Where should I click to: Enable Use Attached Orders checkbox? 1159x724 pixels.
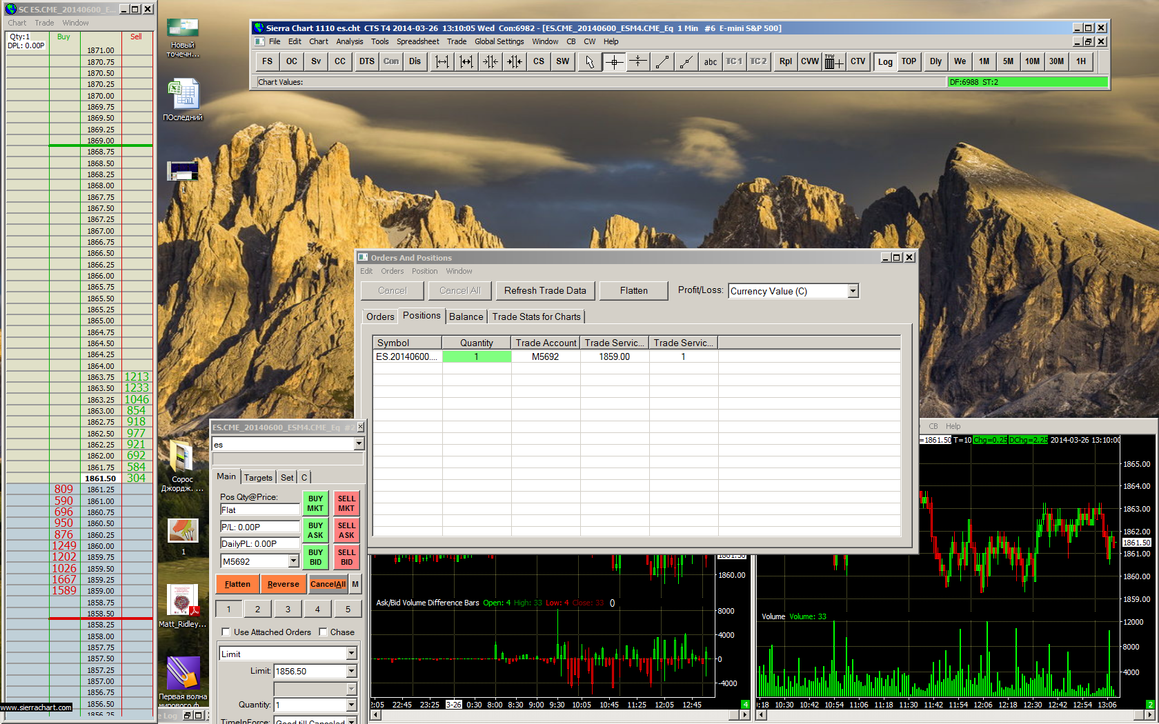[226, 632]
